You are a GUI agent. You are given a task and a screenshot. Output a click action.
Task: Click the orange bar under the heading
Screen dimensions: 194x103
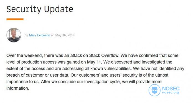coord(15,19)
